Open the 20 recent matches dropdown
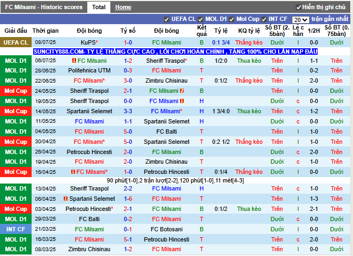The width and height of the screenshot is (353, 256). coord(301,20)
